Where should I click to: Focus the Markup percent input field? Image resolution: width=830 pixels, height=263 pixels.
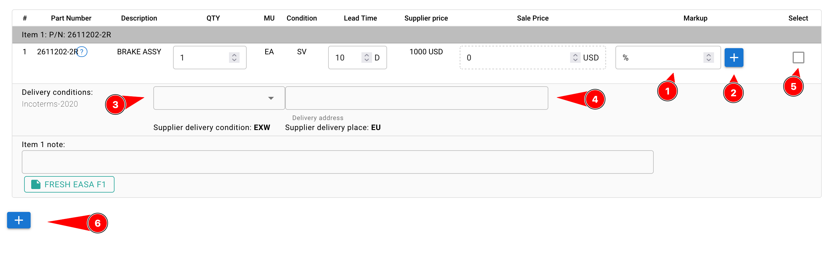(660, 58)
